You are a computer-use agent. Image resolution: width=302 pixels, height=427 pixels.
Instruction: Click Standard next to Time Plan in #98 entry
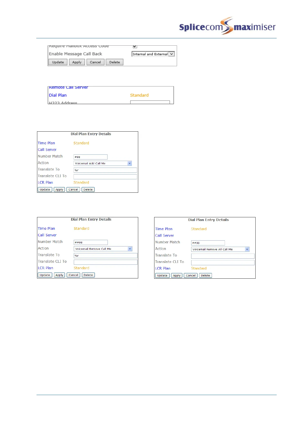pos(81,143)
